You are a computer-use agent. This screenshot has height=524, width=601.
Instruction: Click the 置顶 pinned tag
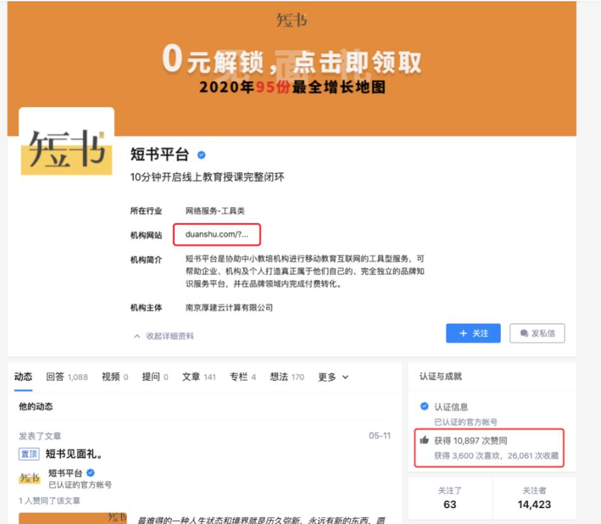[28, 454]
